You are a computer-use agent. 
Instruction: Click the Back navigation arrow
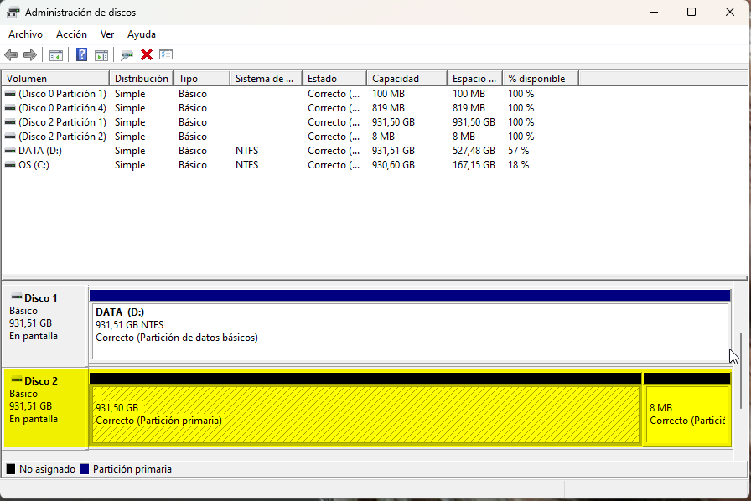pos(12,54)
